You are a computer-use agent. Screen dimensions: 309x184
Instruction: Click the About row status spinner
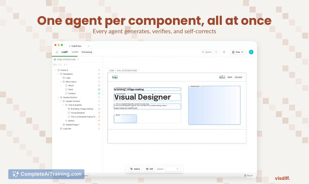pyautogui.click(x=99, y=85)
